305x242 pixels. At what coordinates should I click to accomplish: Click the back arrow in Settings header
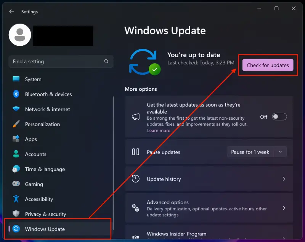point(11,12)
